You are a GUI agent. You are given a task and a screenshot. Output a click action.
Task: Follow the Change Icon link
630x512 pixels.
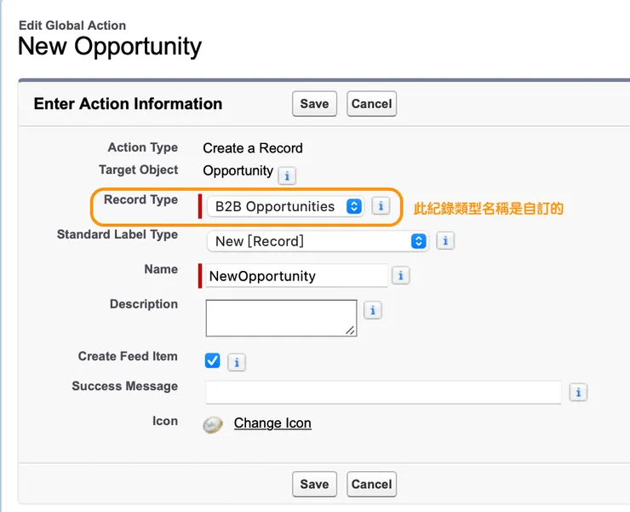pos(272,423)
